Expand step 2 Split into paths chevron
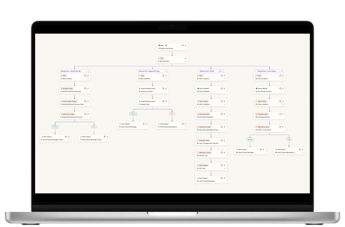Image resolution: width=345 pixels, height=227 pixels. 185,61
